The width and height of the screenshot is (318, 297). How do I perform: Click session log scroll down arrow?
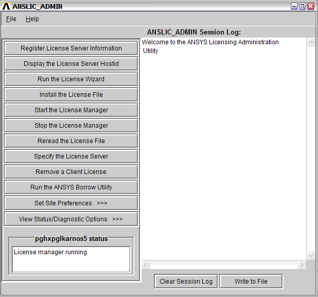(x=311, y=255)
